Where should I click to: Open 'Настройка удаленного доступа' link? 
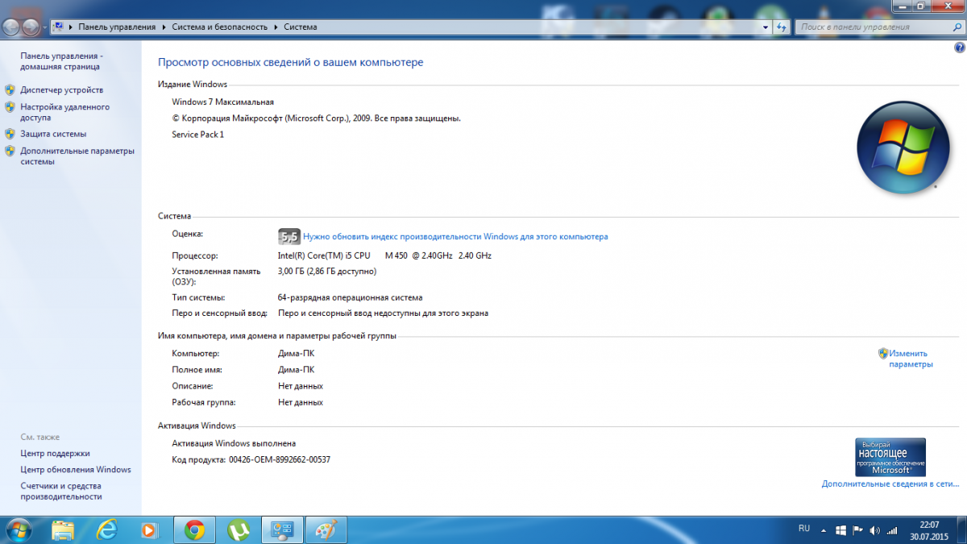64,112
